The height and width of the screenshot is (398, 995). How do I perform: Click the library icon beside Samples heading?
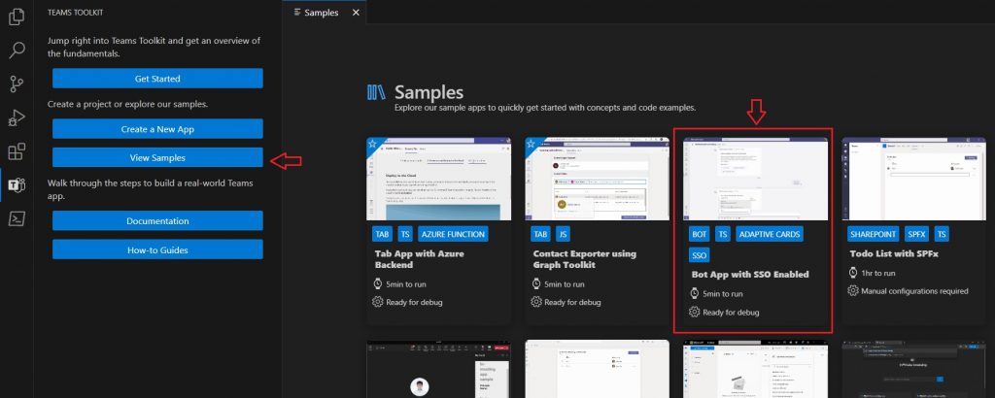click(377, 92)
